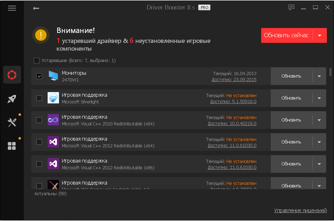This screenshot has height=221, width=334.
Task: Open the 'Управление лицензией' link
Action: pyautogui.click(x=300, y=210)
